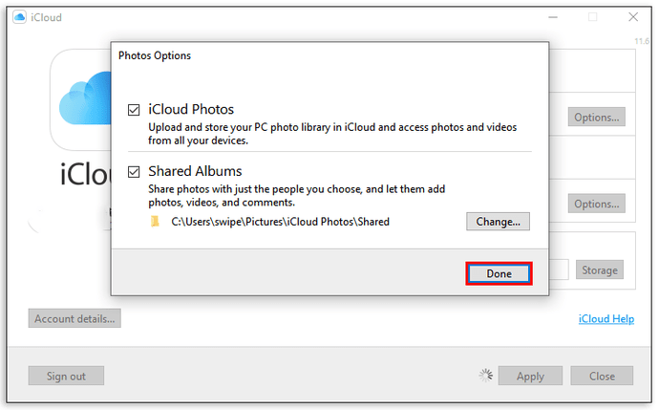Open the upper Options button behind the dialog
The image size is (659, 410).
pyautogui.click(x=596, y=117)
